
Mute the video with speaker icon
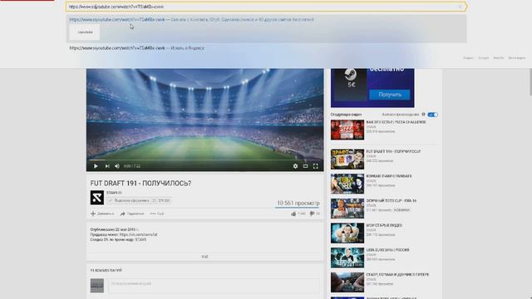117,166
